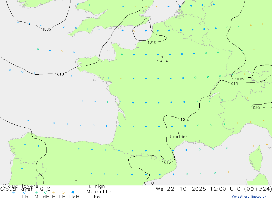Click the 1015 isobar label north of Dourbies
The width and height of the screenshot is (272, 199).
tap(185, 119)
